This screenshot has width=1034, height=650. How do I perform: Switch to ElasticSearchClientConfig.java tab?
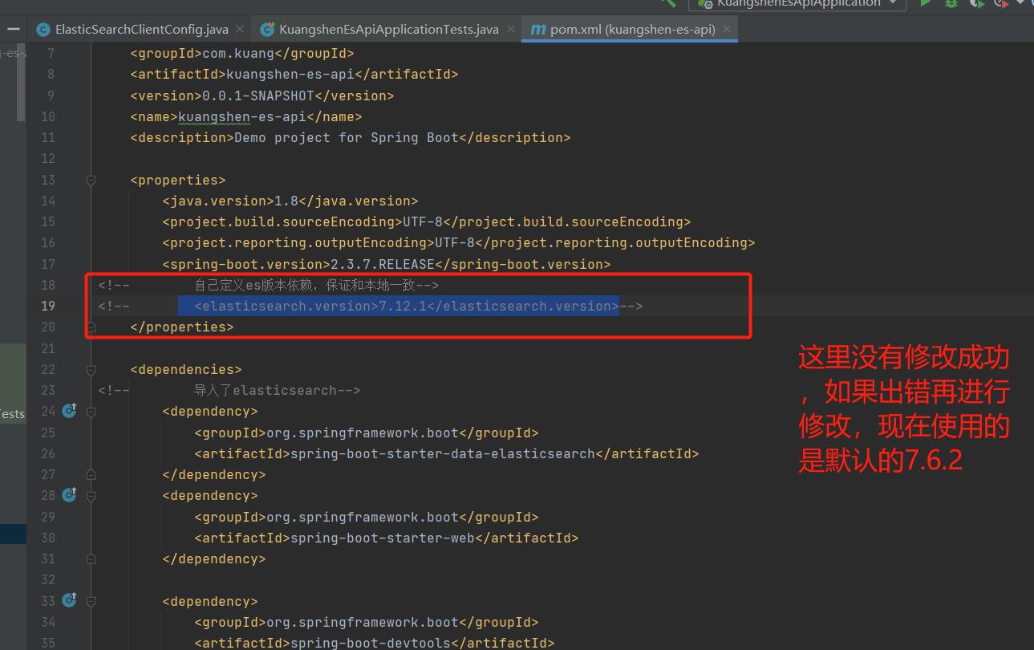[141, 29]
